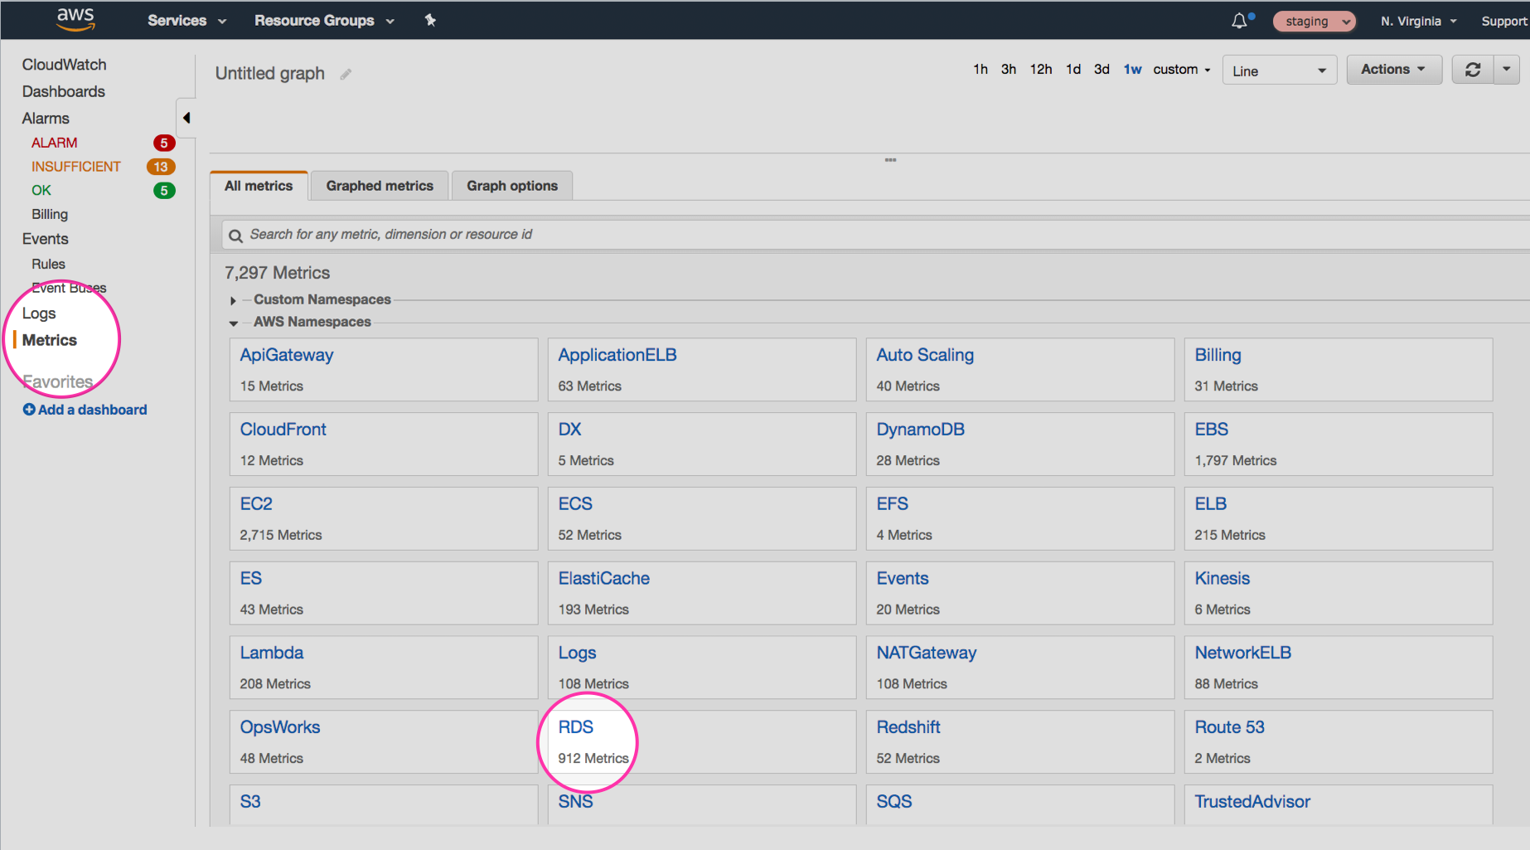This screenshot has width=1530, height=850.
Task: Switch to the Graphed metrics tab
Action: pos(379,185)
